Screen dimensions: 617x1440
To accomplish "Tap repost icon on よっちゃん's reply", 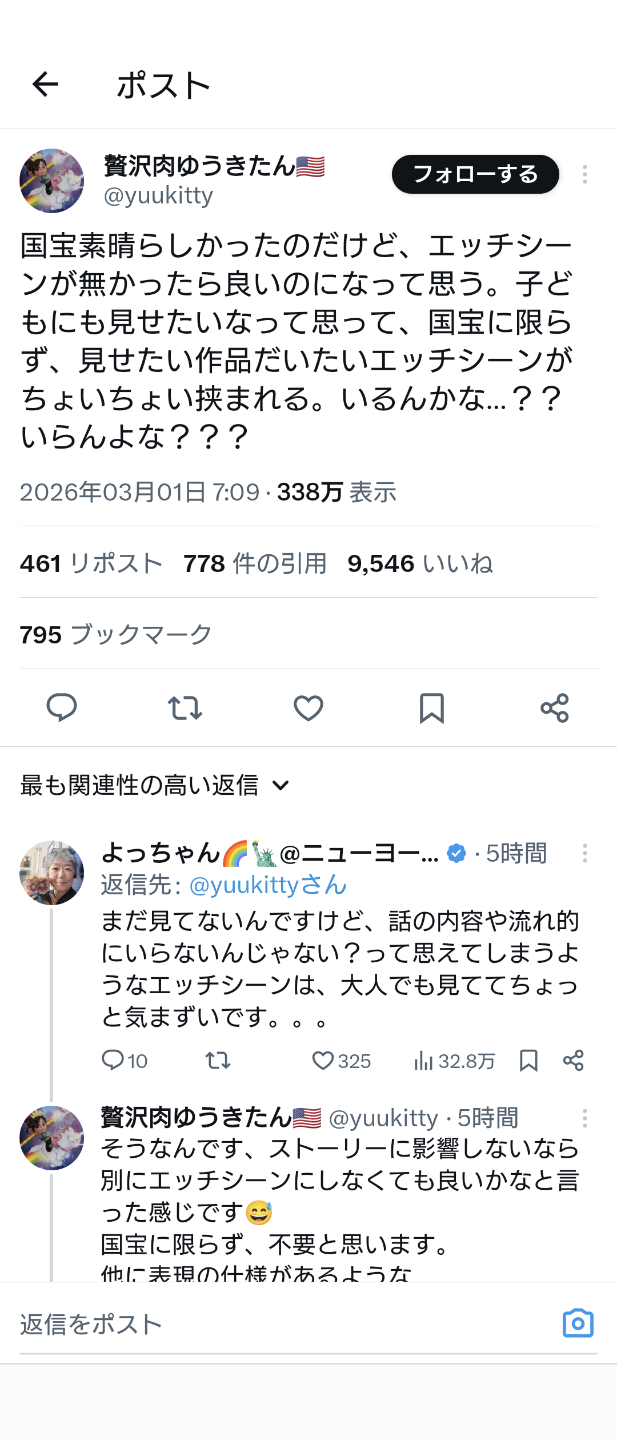I will (x=218, y=1061).
